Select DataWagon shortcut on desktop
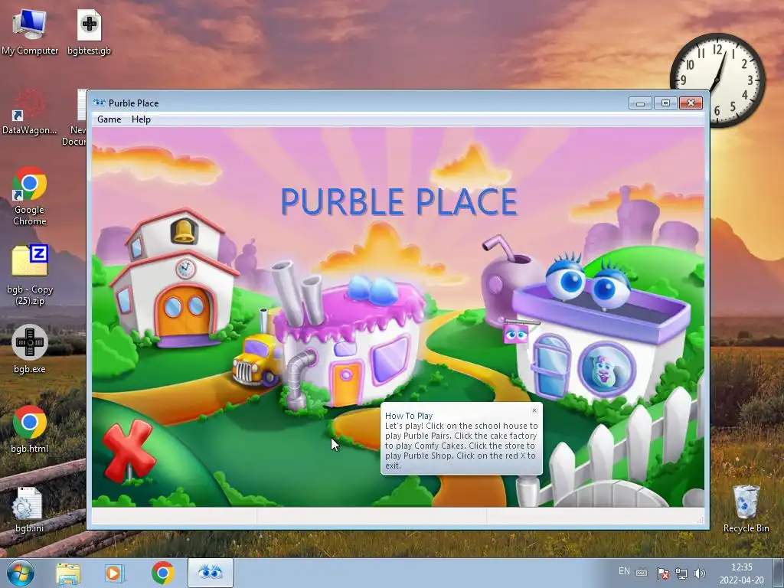This screenshot has width=784, height=588. pyautogui.click(x=30, y=113)
